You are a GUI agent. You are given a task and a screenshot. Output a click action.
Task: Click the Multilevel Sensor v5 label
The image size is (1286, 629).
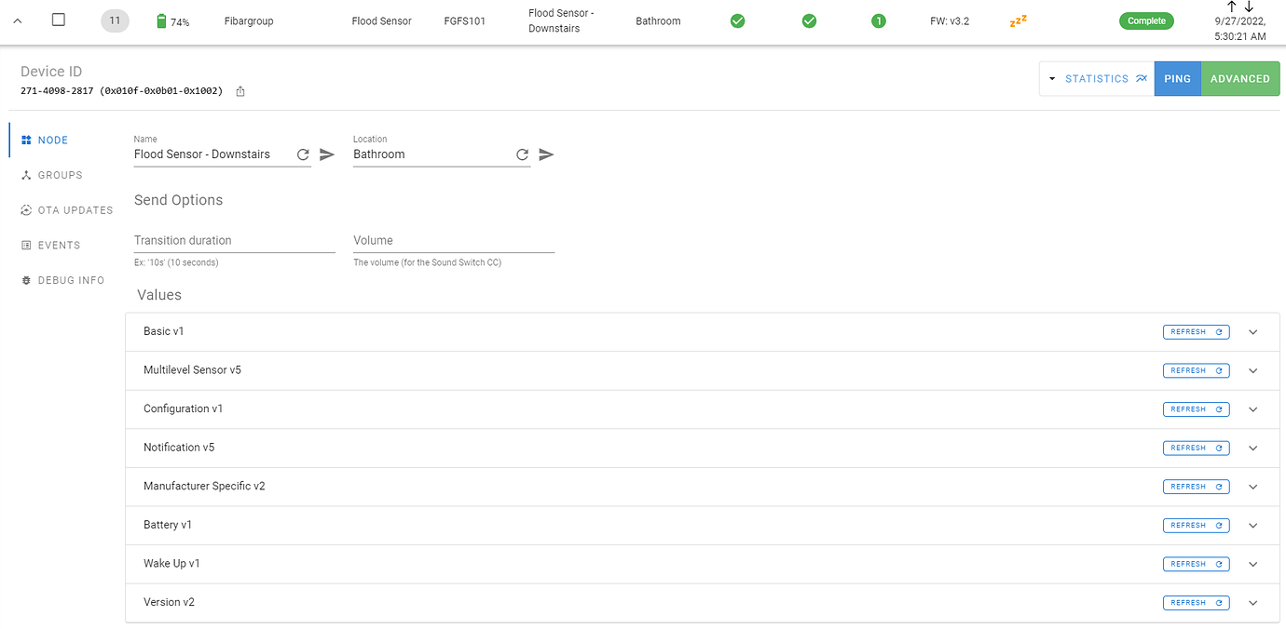(192, 370)
